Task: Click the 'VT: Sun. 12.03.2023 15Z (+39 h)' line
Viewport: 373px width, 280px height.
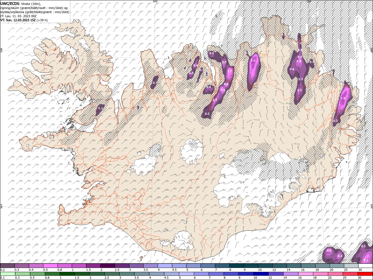Action: point(24,20)
